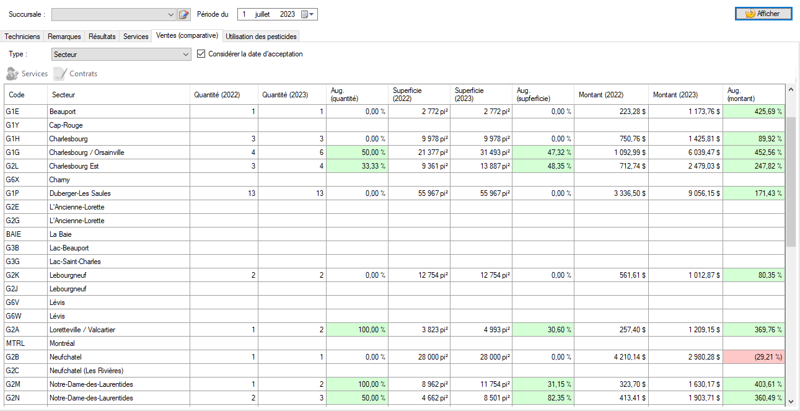The height and width of the screenshot is (411, 800).
Task: Click the day field in Période du date
Action: click(x=244, y=14)
